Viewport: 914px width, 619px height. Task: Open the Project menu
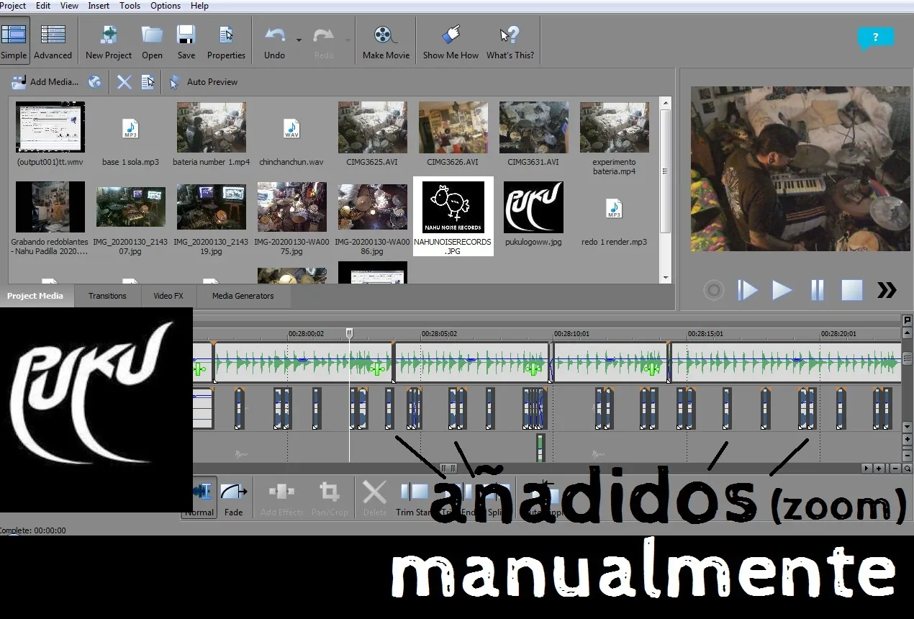(x=14, y=6)
